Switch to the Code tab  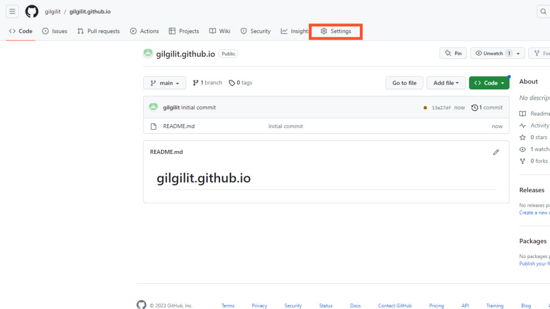(x=21, y=31)
